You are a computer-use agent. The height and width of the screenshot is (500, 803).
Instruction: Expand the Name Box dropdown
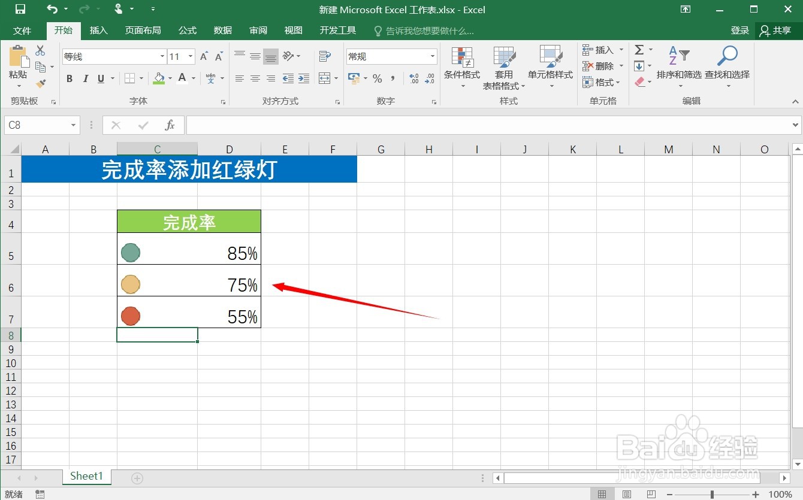click(74, 125)
